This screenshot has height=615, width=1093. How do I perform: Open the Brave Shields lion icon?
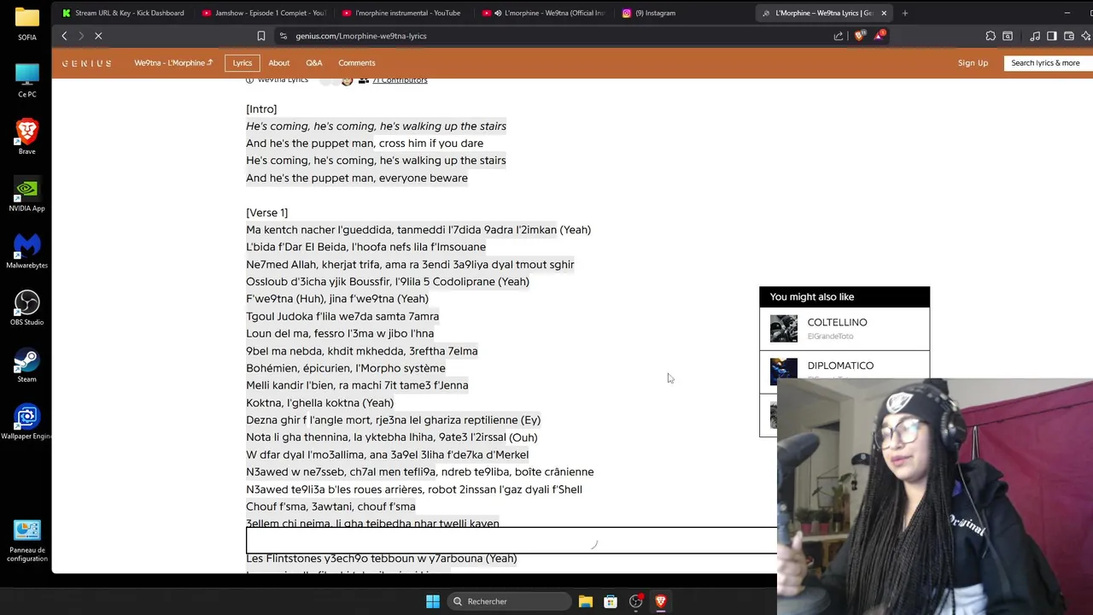[x=860, y=36]
